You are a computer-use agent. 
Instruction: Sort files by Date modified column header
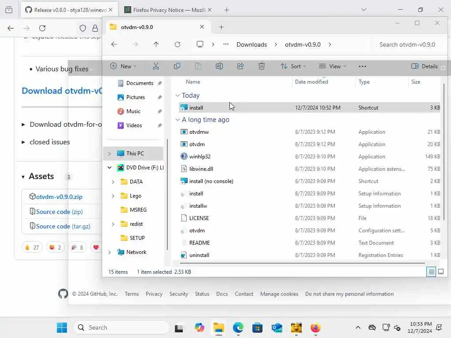tap(311, 82)
